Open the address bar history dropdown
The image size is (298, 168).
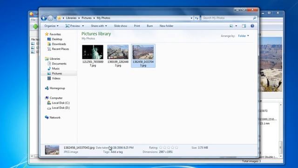click(x=191, y=18)
